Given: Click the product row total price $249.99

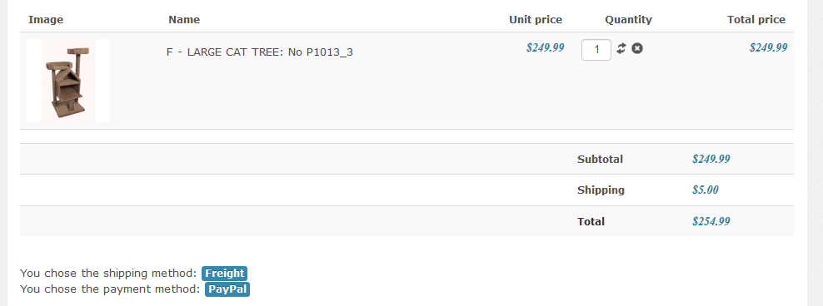Looking at the screenshot, I should 768,47.
